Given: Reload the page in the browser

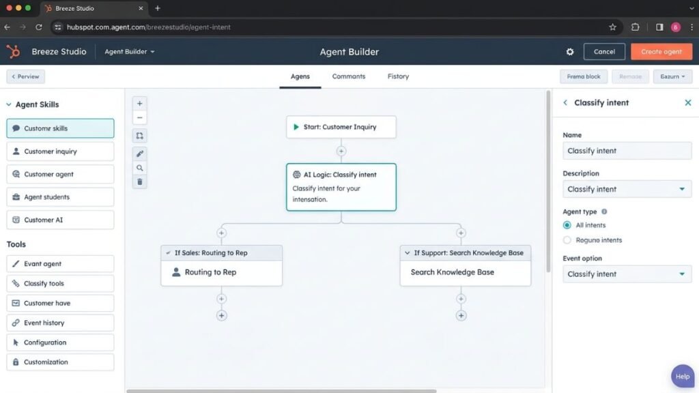Looking at the screenshot, I should 39,27.
